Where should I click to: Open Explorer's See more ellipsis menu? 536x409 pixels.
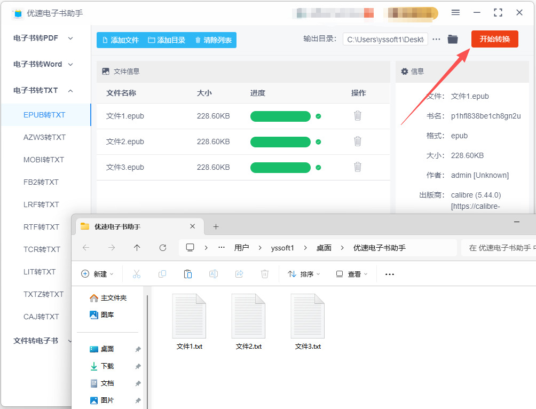[390, 274]
